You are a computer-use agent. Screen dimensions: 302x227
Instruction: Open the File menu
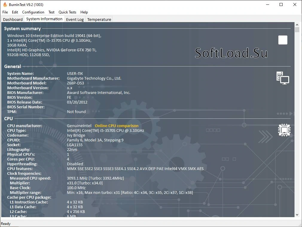point(5,12)
